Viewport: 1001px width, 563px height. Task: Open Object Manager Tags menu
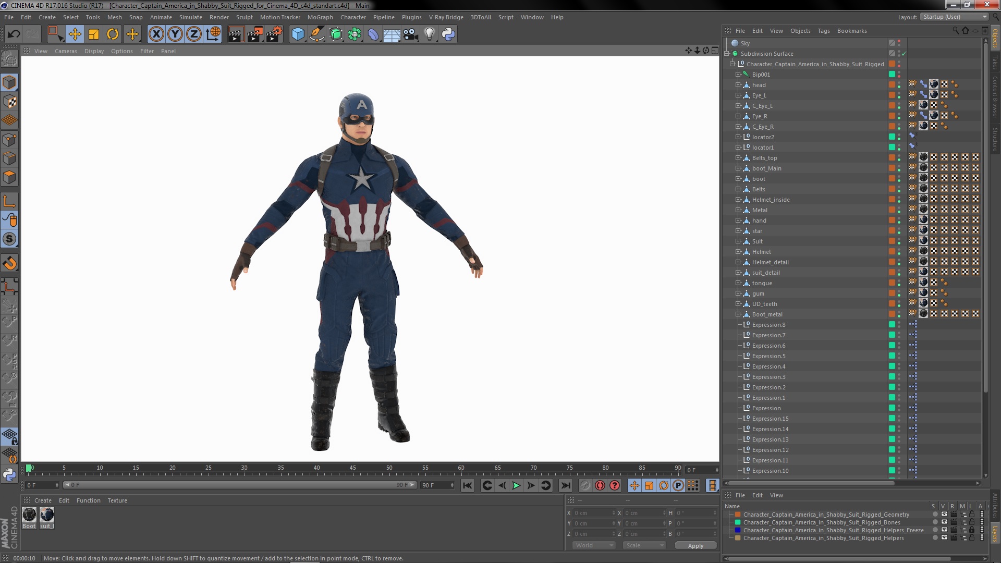pyautogui.click(x=824, y=31)
